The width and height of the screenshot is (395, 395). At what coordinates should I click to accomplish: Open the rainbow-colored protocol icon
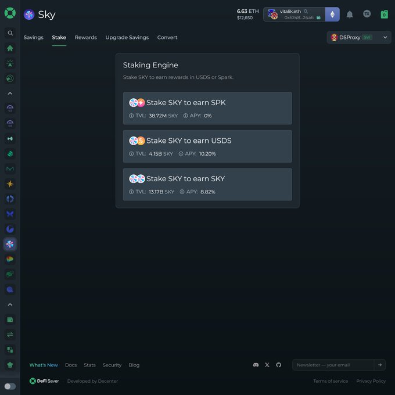tap(10, 259)
